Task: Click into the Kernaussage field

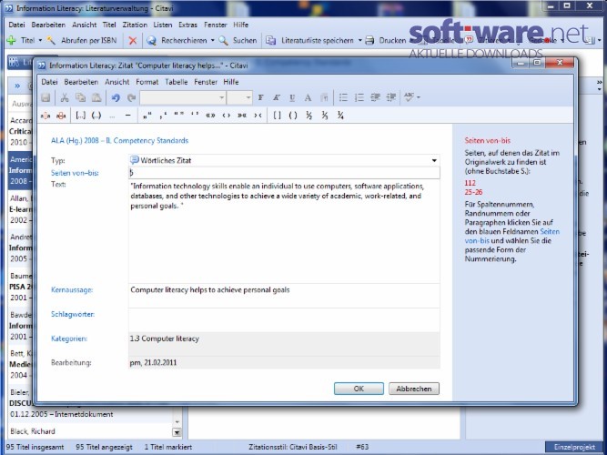Action: pyautogui.click(x=284, y=296)
